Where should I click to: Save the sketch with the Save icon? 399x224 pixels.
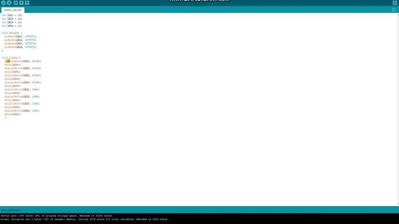tap(27, 2)
